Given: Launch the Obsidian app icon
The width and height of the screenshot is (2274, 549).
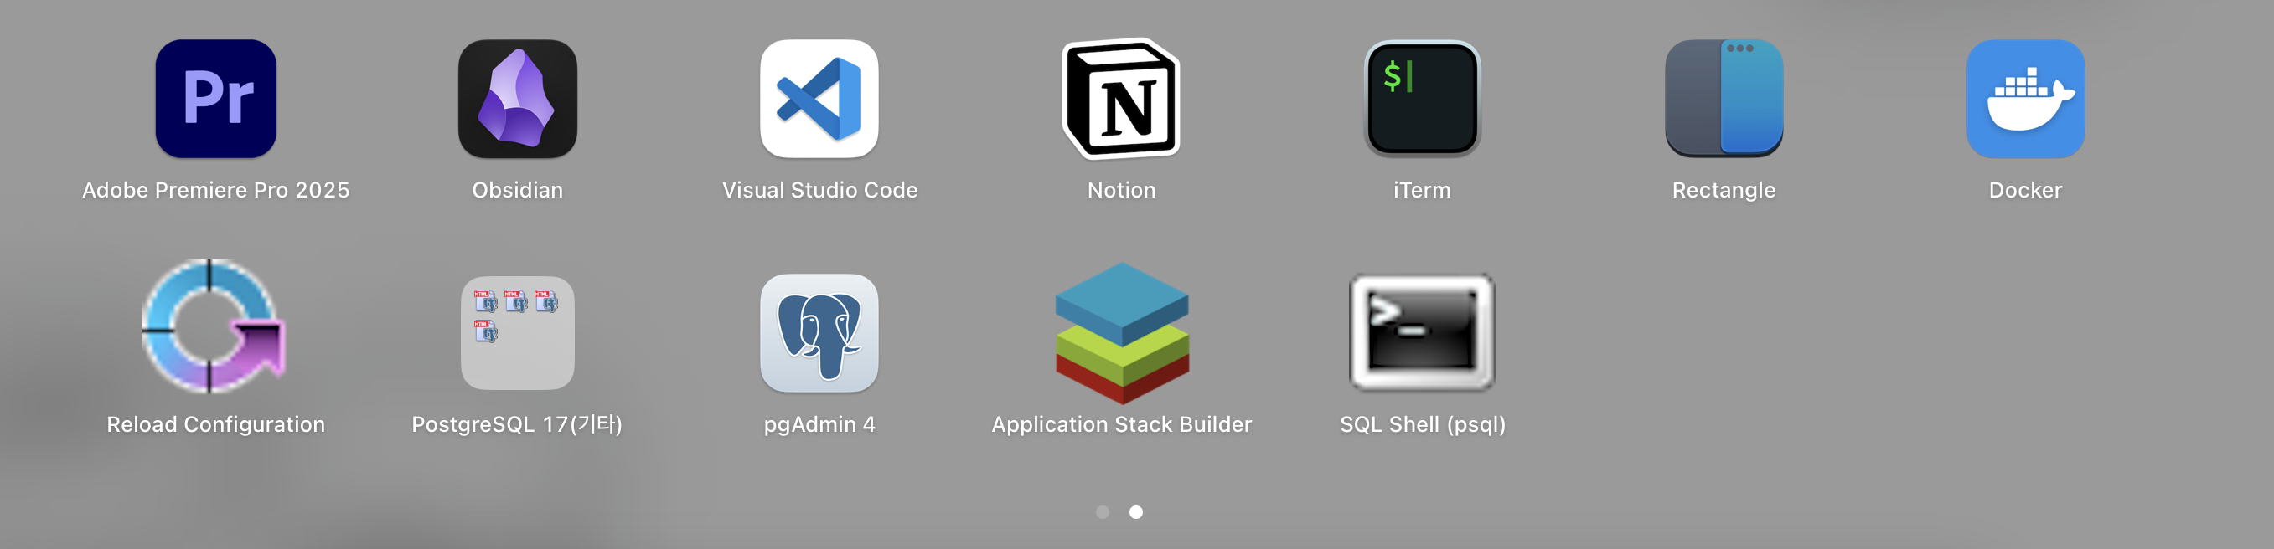Looking at the screenshot, I should click(x=517, y=99).
